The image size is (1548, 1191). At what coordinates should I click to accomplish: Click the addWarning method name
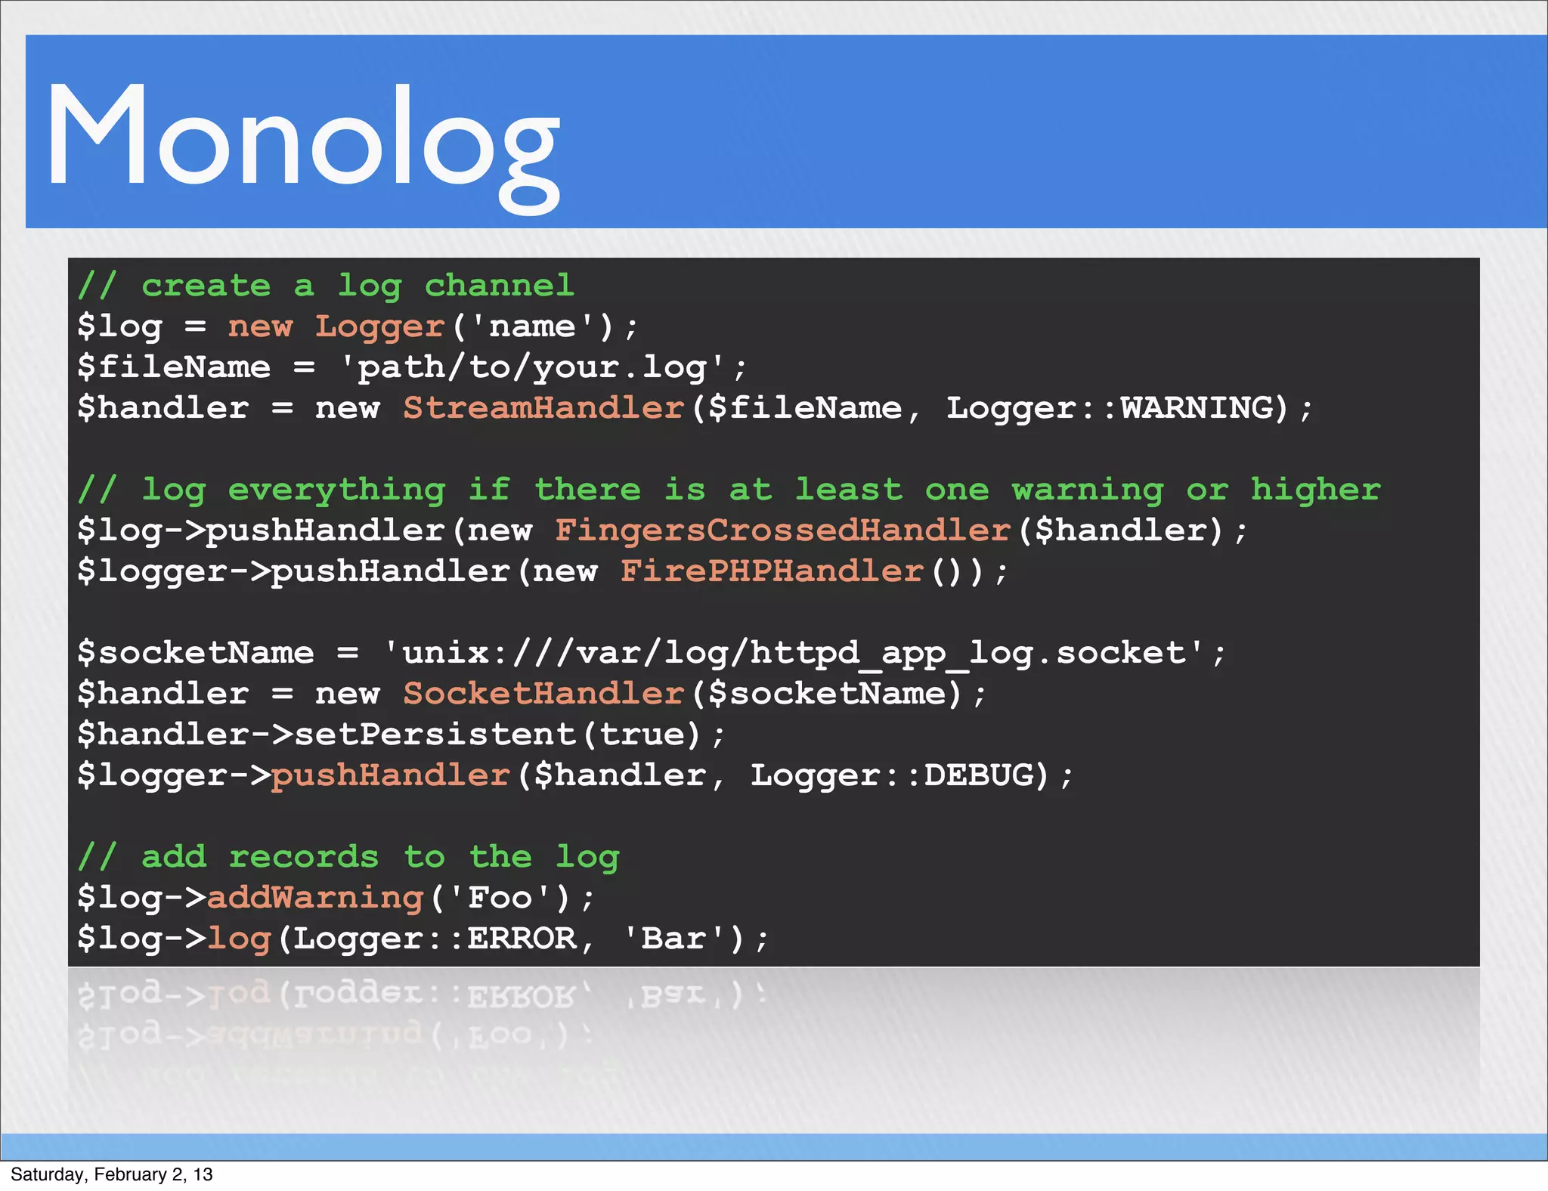click(315, 898)
